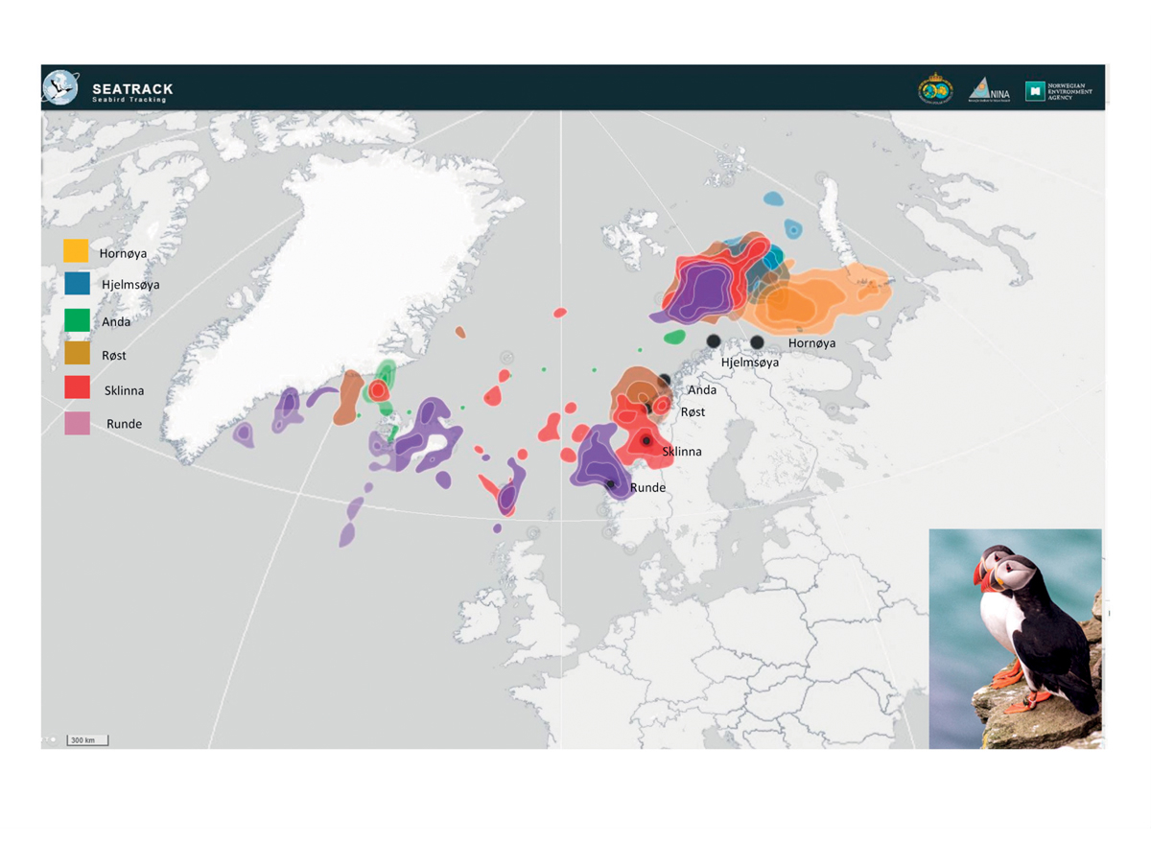Viewport: 1151px width, 843px height.
Task: Click the SEATRACK Seabird Tracking title
Action: tap(132, 92)
